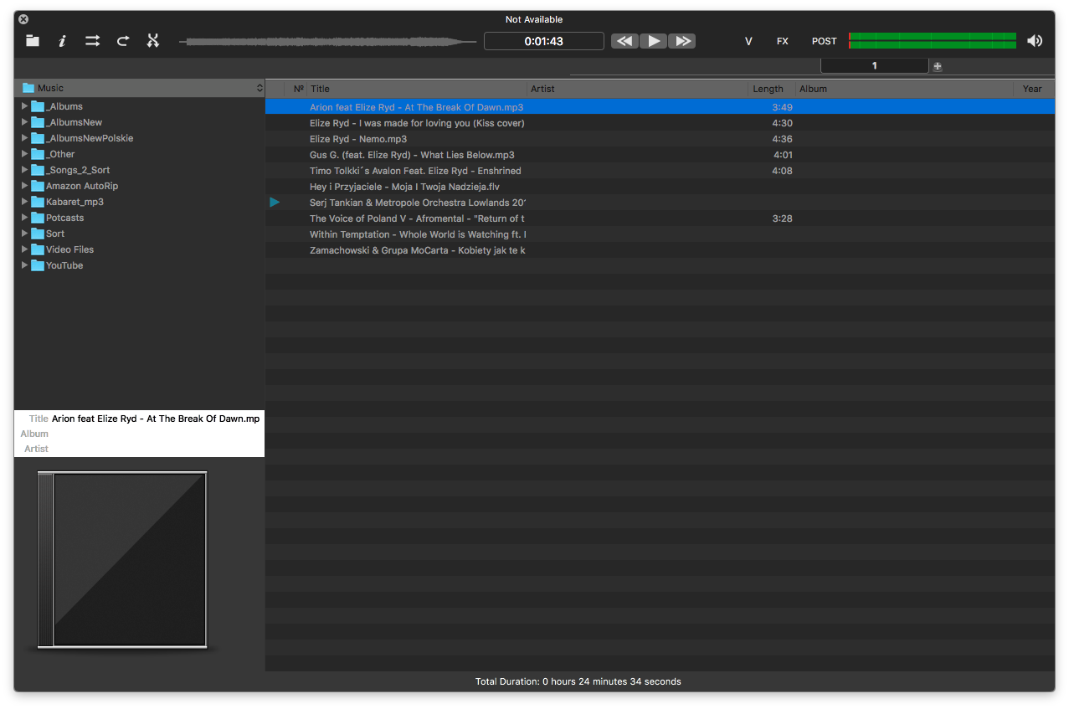Expand the _Songs_2_Sort folder
Viewport: 1069px width, 709px height.
pyautogui.click(x=24, y=170)
